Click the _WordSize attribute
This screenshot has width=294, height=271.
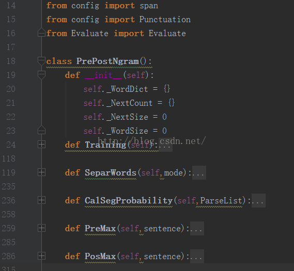point(127,131)
